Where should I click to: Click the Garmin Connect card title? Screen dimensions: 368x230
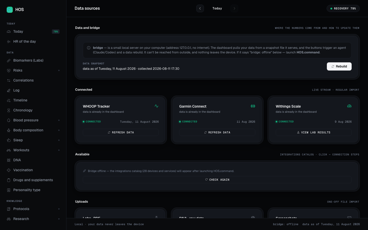tap(193, 106)
